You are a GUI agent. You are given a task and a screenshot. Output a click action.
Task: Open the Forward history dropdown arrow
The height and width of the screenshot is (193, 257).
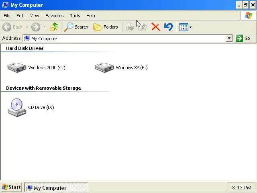[x=45, y=27]
